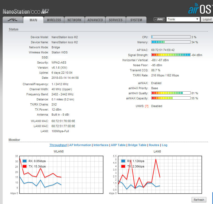Open the SERVICES tab
Screen dimensions: 213x204
[116, 20]
